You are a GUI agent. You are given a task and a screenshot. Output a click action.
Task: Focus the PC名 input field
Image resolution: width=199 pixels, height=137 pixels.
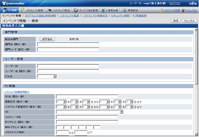point(87,96)
